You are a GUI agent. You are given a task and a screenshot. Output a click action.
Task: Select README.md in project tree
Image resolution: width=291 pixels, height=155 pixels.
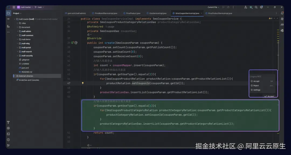pyautogui.click(x=25, y=72)
